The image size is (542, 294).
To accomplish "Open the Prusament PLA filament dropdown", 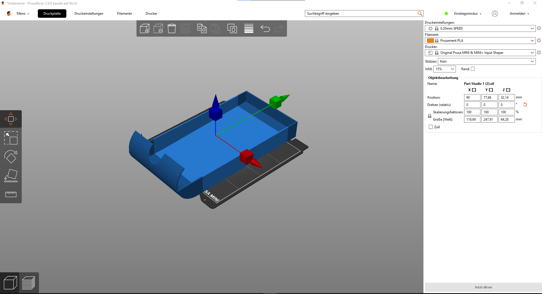I will click(480, 40).
